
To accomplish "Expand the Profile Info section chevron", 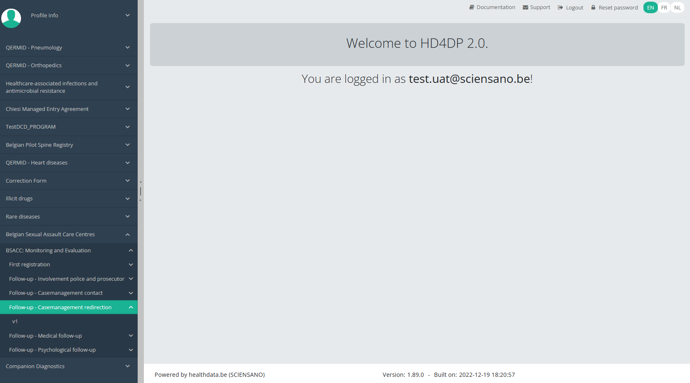I will tap(127, 15).
